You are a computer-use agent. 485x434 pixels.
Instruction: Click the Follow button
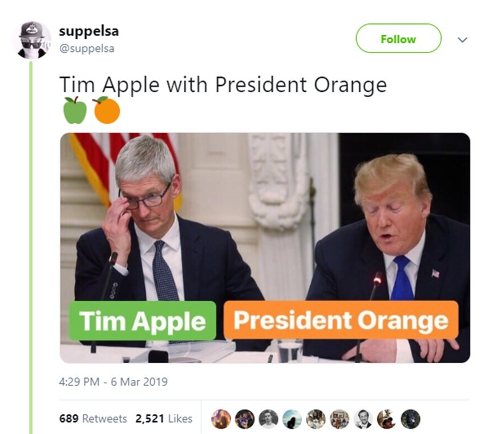[x=398, y=38]
